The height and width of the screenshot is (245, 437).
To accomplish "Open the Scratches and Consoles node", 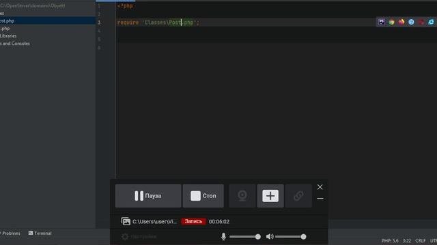I will pos(15,44).
